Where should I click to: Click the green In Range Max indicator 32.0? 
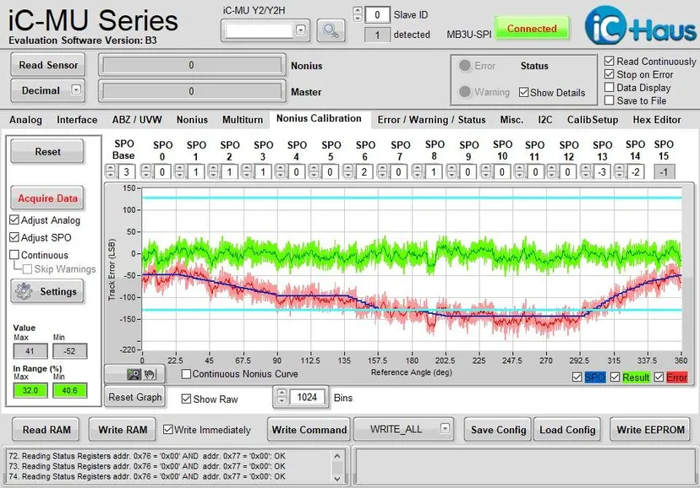coord(30,390)
